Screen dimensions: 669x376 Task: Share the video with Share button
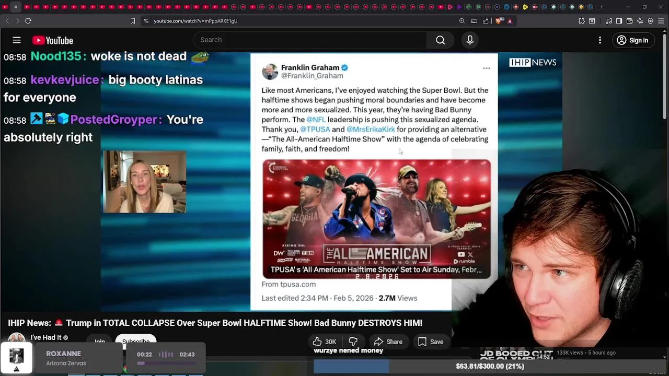(388, 342)
